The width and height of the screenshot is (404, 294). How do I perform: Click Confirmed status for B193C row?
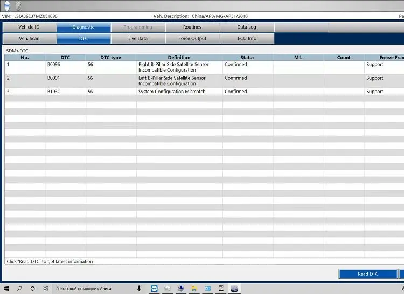click(236, 92)
